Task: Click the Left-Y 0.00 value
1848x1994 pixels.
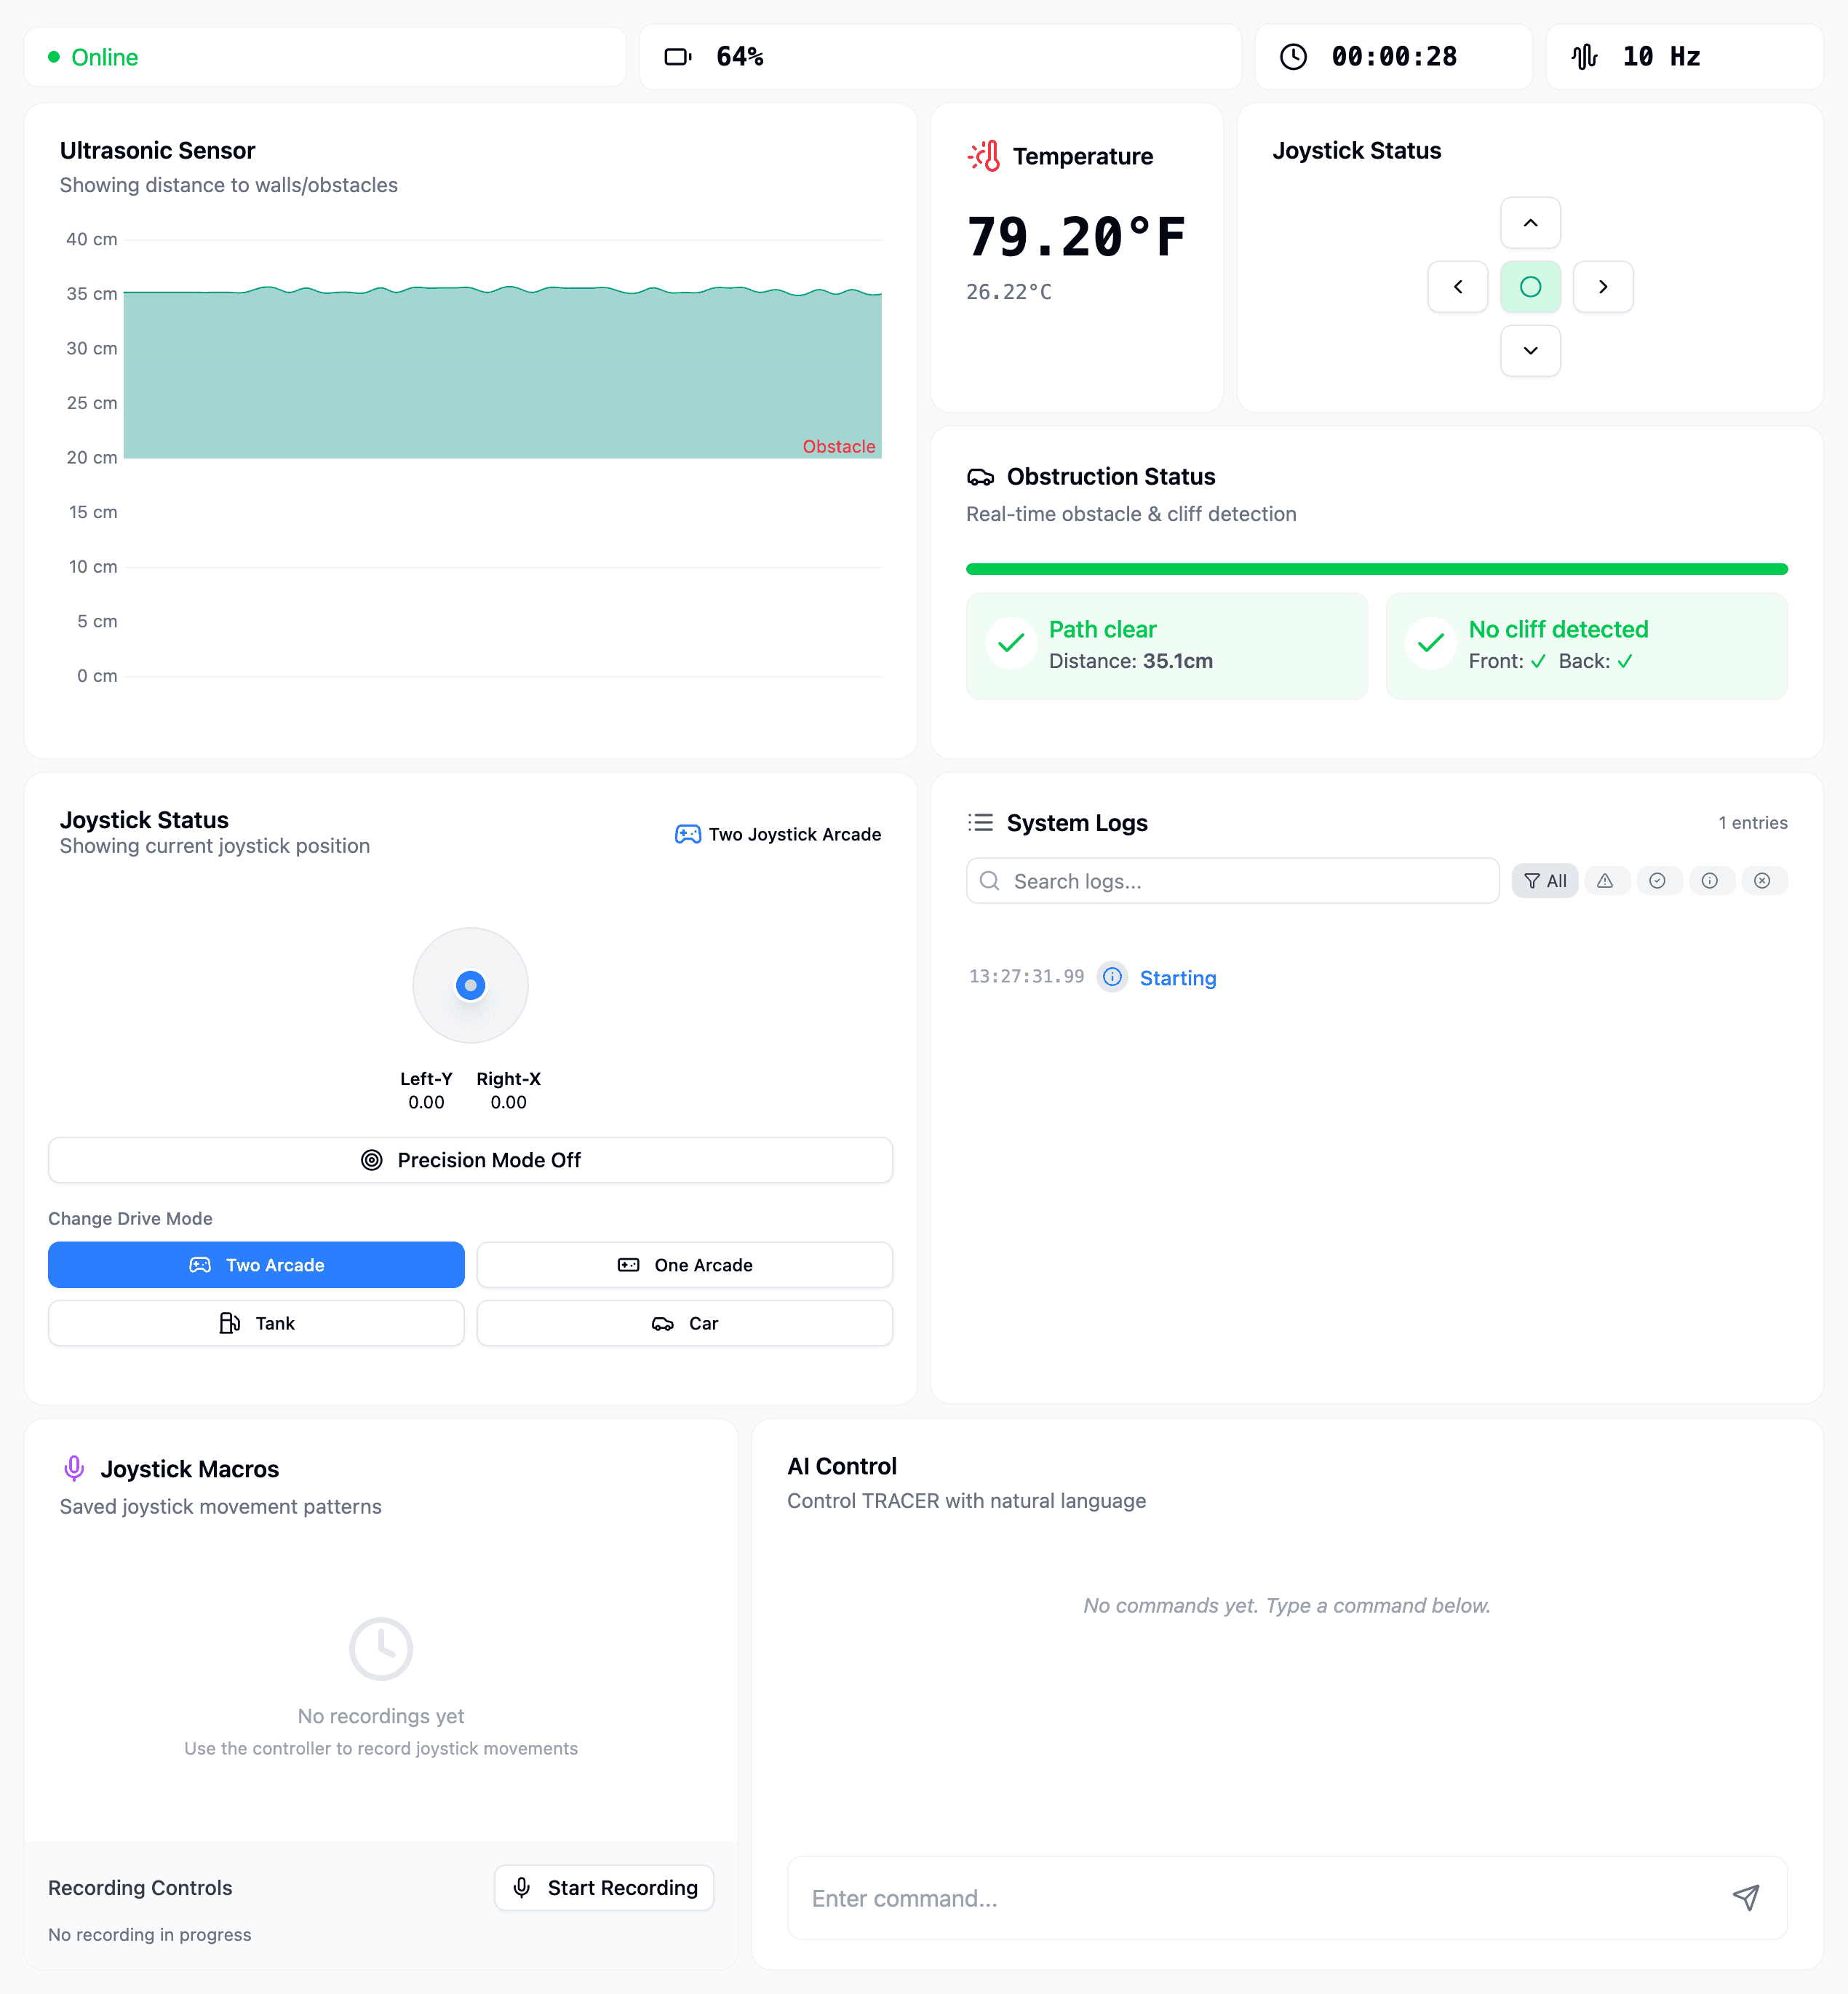Action: [426, 1102]
